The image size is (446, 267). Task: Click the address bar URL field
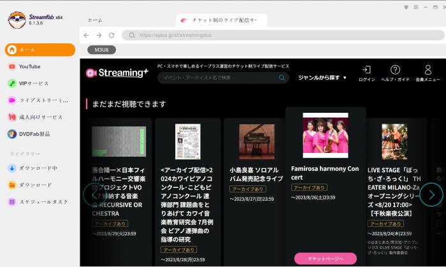coord(283,35)
